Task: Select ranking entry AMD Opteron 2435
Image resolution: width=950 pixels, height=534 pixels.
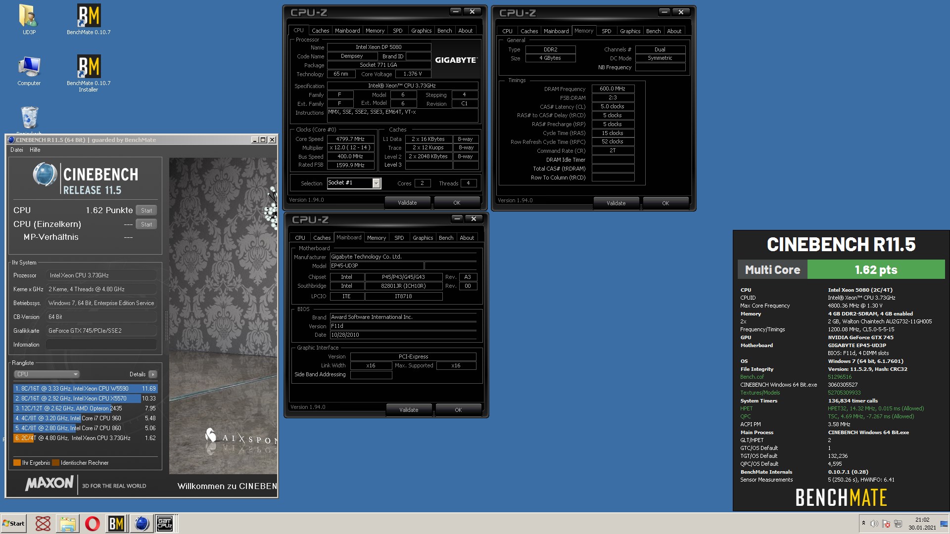Action: [86, 408]
